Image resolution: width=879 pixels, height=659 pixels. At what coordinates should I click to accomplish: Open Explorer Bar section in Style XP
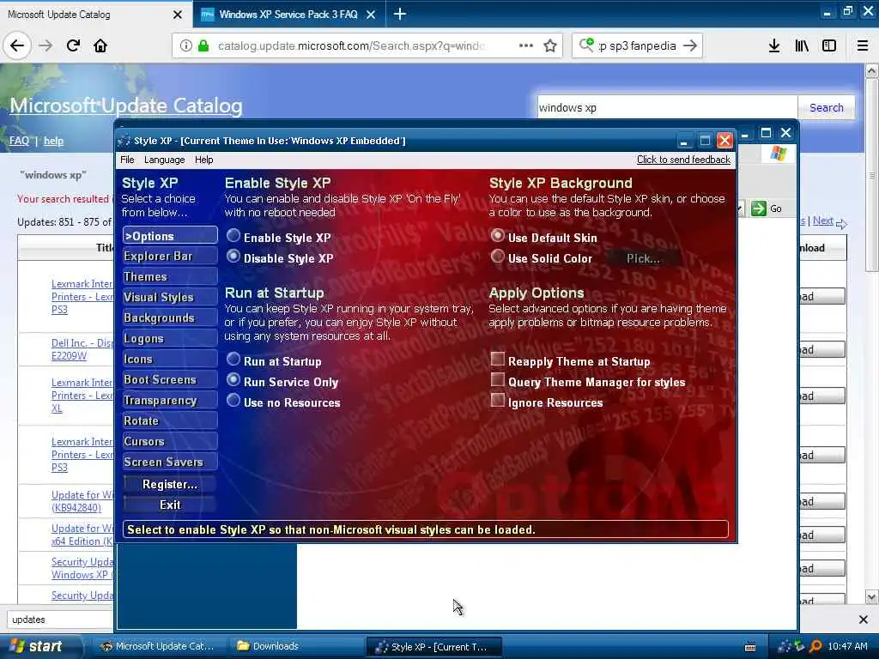tap(170, 256)
